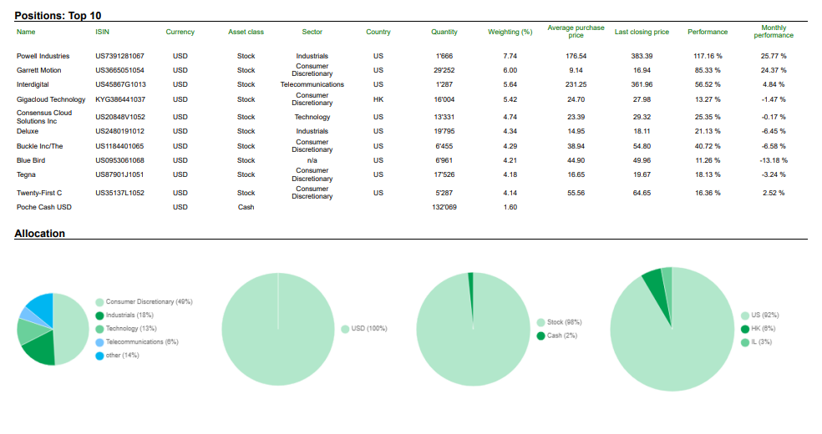Sort by the Weighting (%) column header
Image resolution: width=822 pixels, height=434 pixels.
coord(510,33)
